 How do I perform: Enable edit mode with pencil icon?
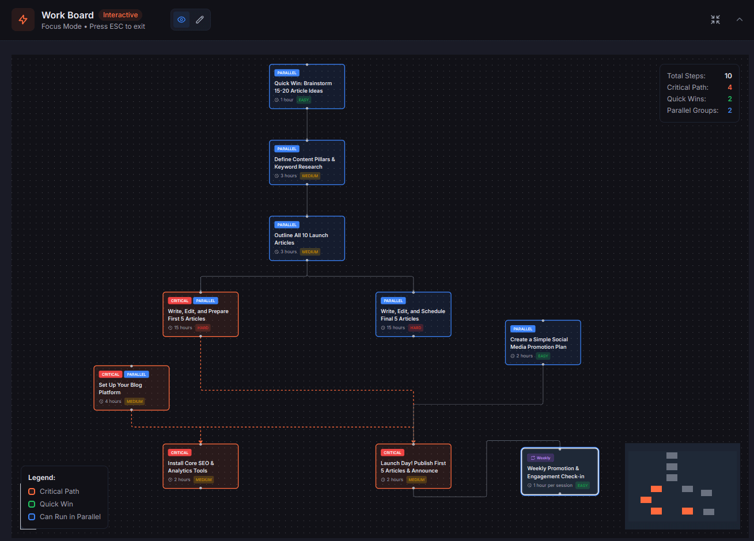200,20
